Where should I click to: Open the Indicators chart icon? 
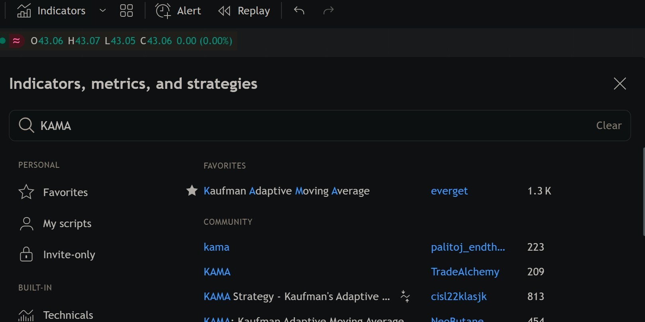pos(24,11)
